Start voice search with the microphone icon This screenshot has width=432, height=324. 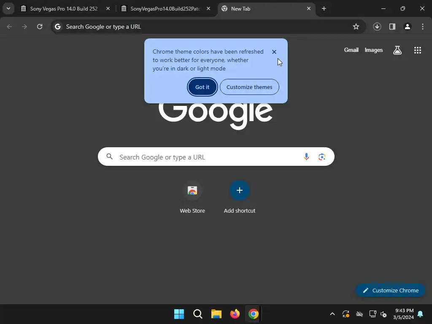coord(306,157)
